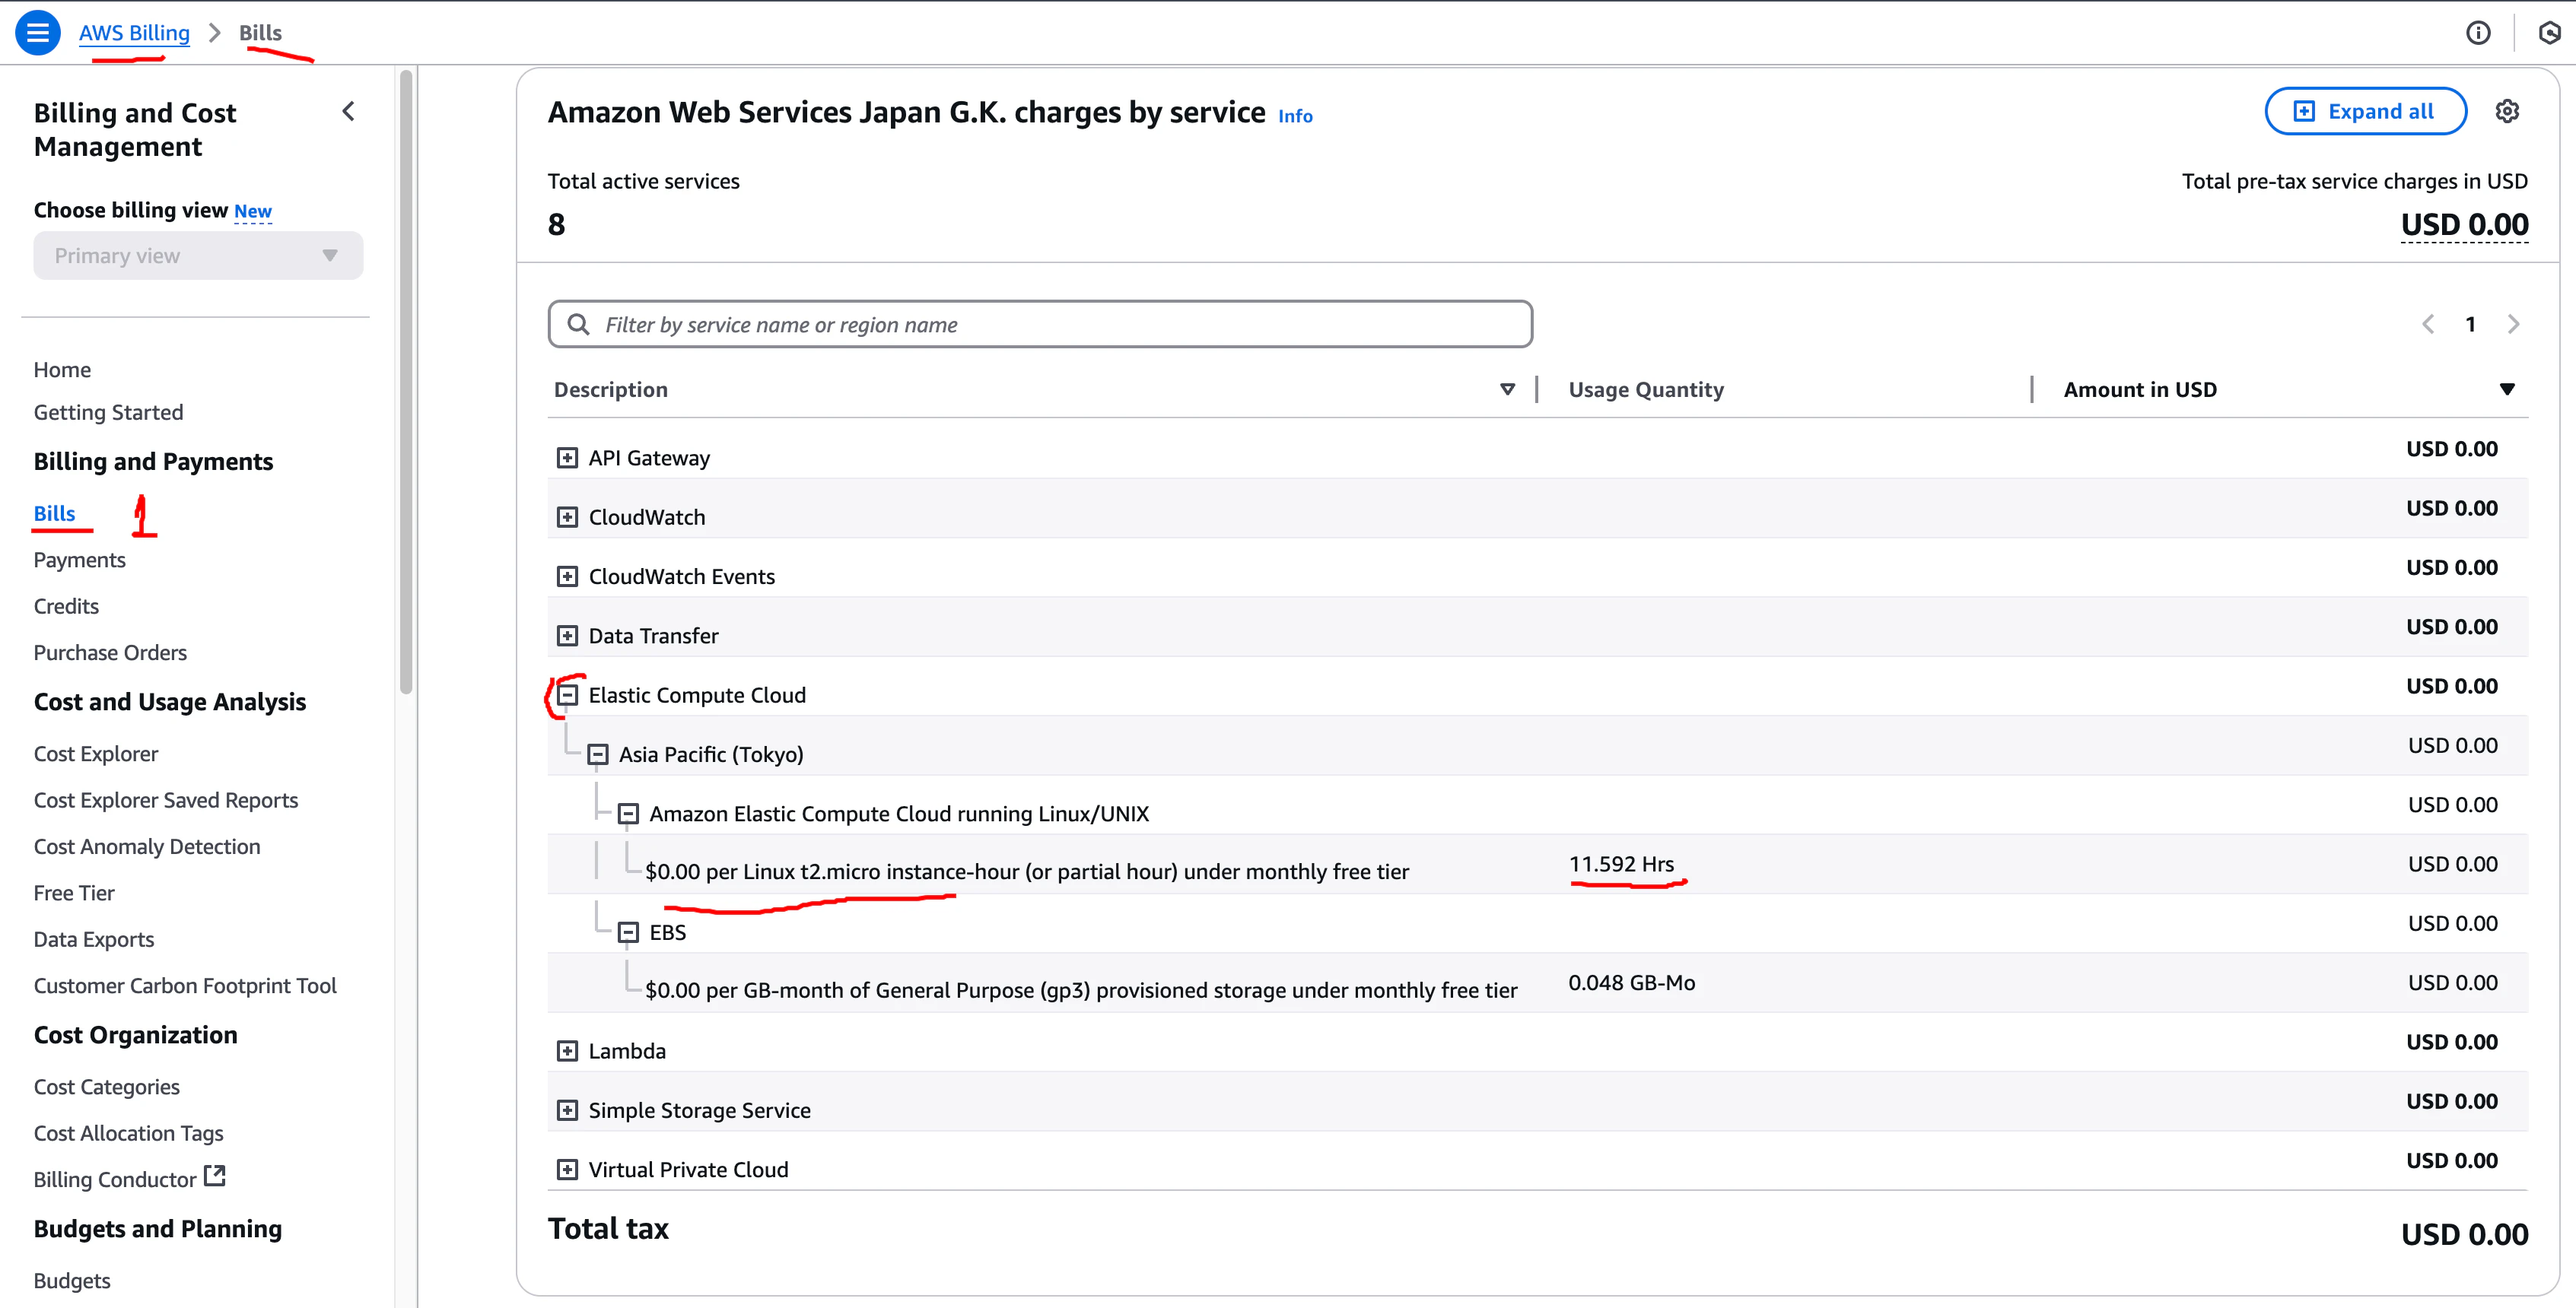This screenshot has width=2576, height=1308.
Task: Click the search magnifier icon
Action: [x=578, y=324]
